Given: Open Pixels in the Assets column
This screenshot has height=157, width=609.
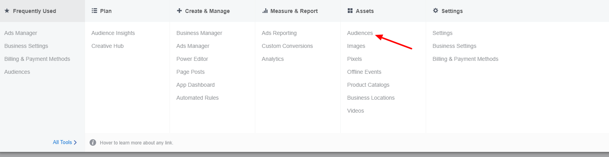Looking at the screenshot, I should [355, 59].
